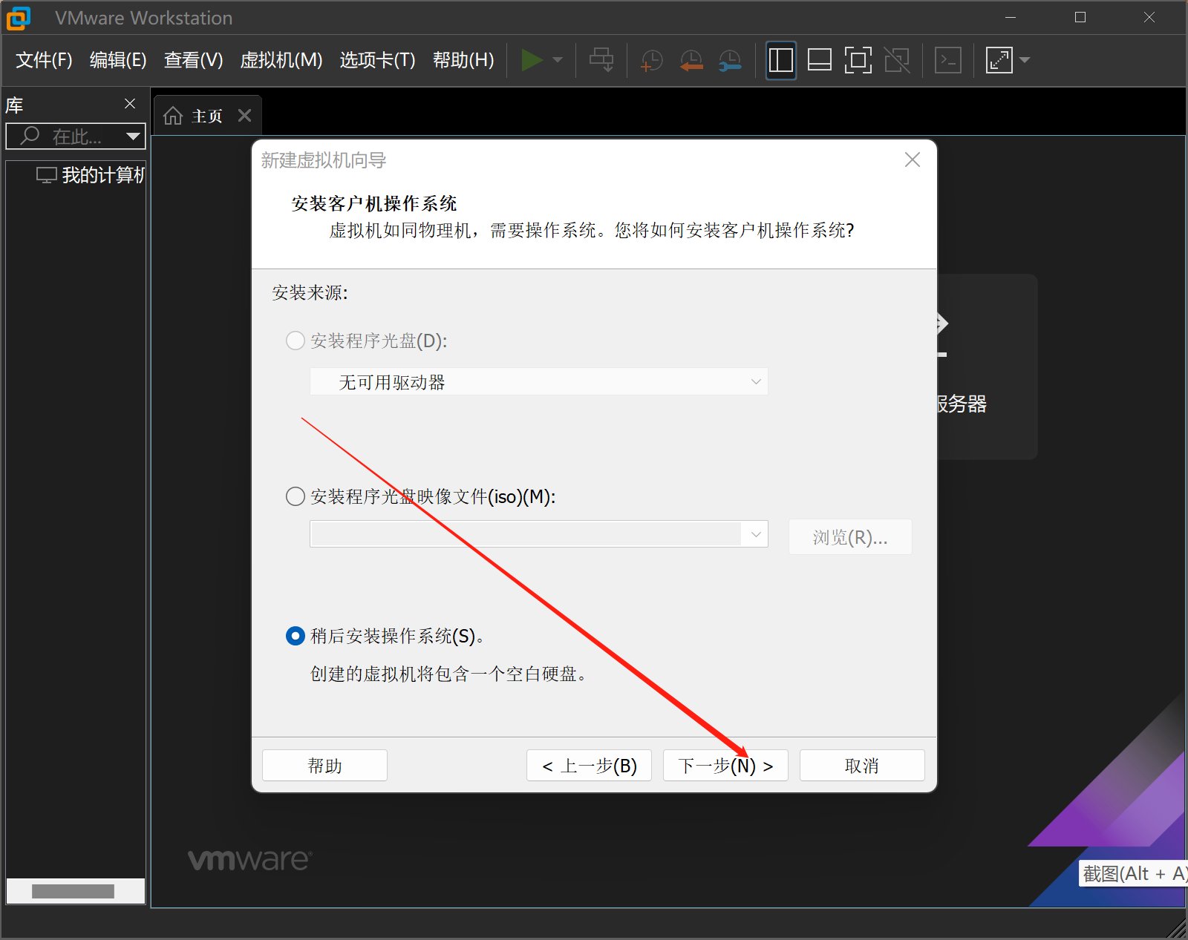Select the 稍后安装操作系统(S) radio button
The width and height of the screenshot is (1188, 940).
point(296,636)
